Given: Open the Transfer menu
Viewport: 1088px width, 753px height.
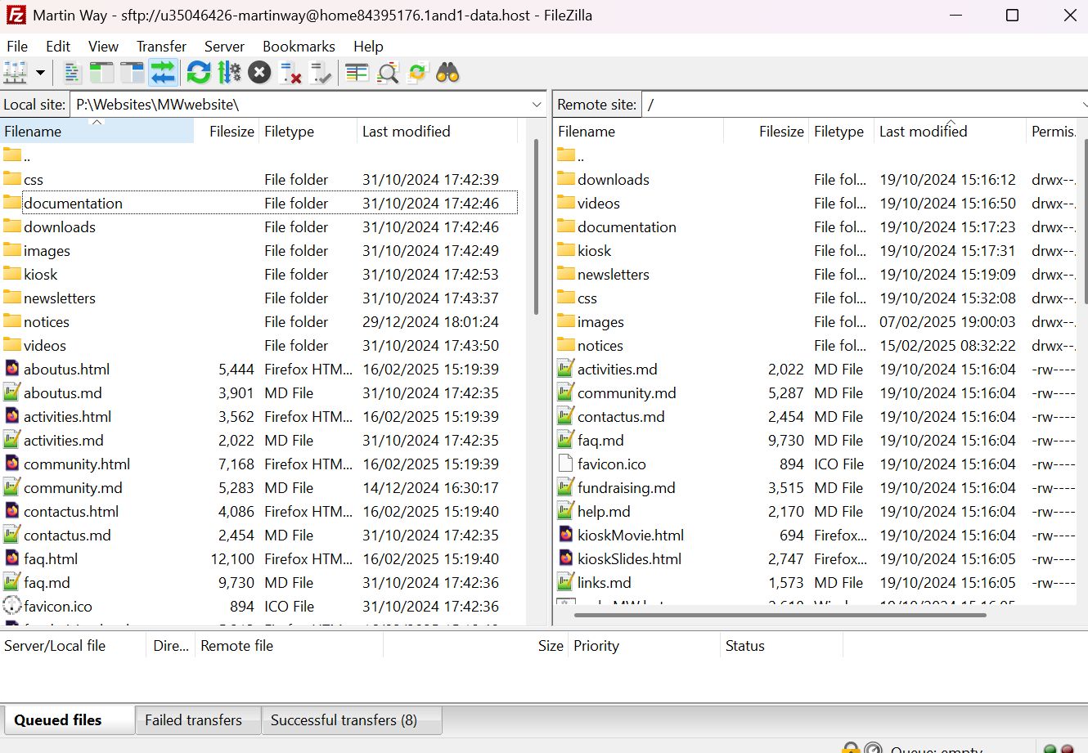Looking at the screenshot, I should 161,47.
